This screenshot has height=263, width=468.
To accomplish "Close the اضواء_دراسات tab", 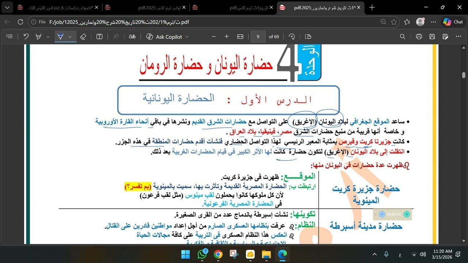I will point(97,7).
